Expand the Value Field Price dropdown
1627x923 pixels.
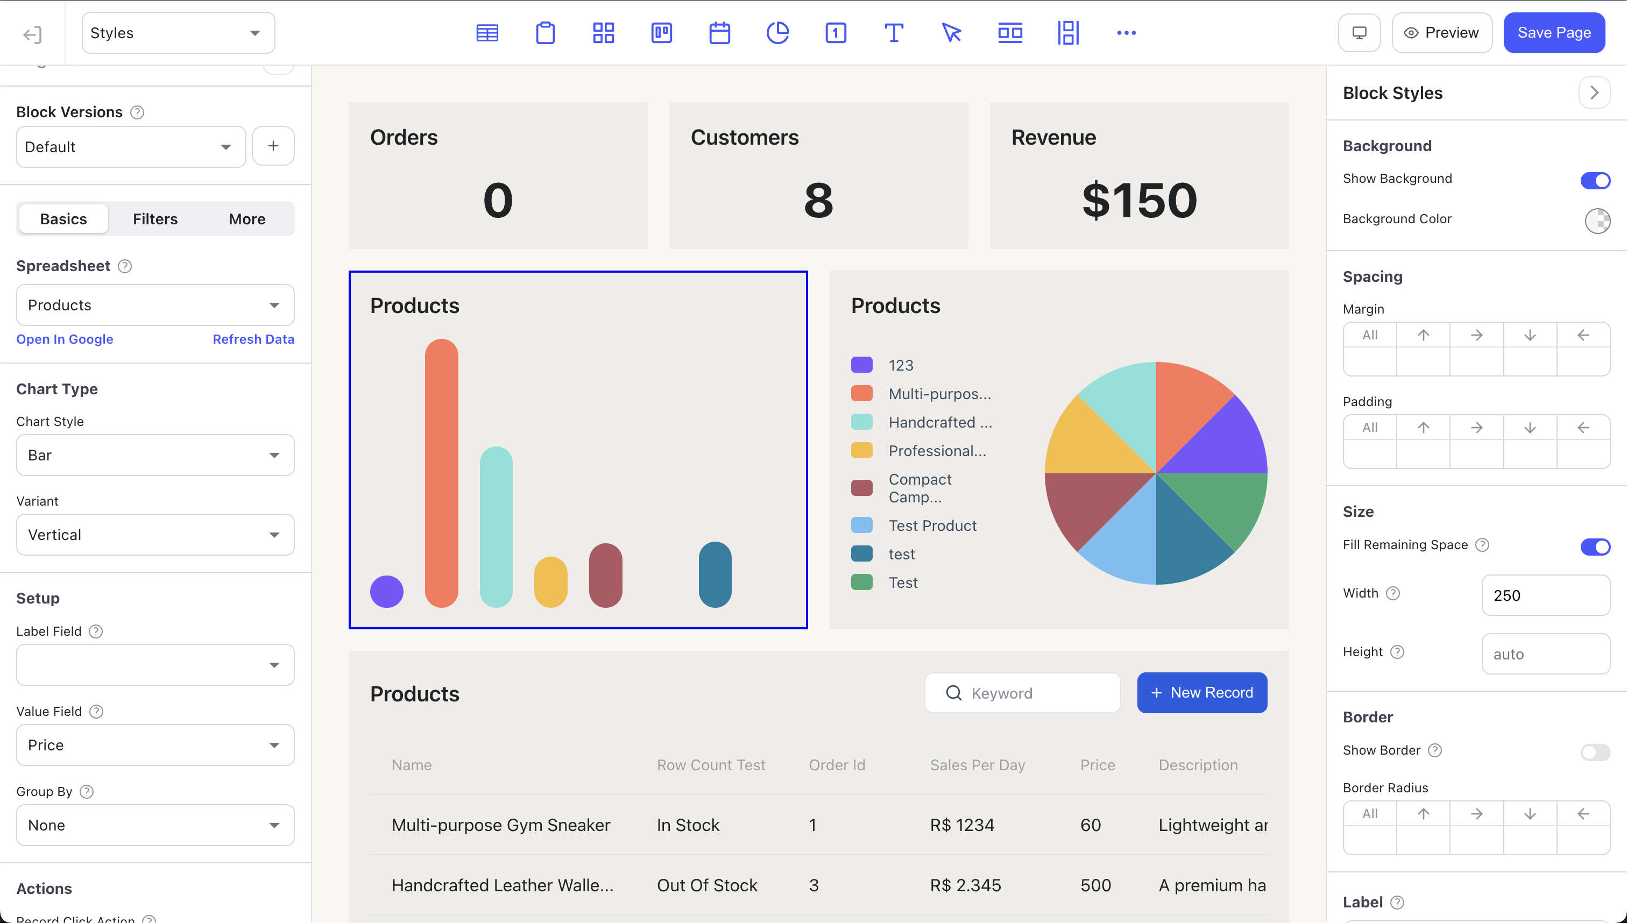155,745
